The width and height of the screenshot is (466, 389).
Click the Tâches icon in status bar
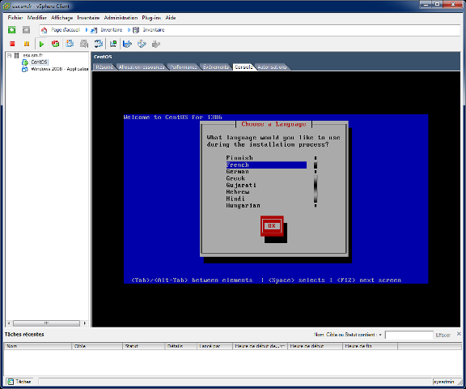click(x=11, y=382)
